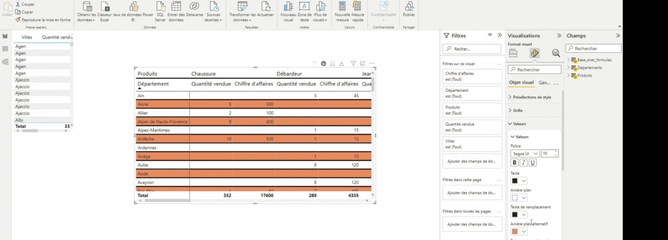Open Plus de visuels menu
This screenshot has height=240, width=668.
pyautogui.click(x=320, y=12)
